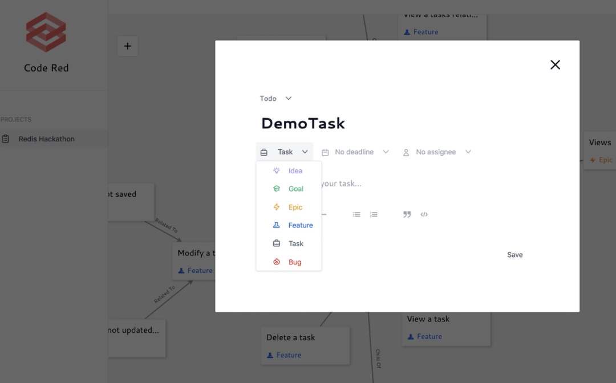Click the Code Red logo
The image size is (616, 383).
[x=46, y=32]
